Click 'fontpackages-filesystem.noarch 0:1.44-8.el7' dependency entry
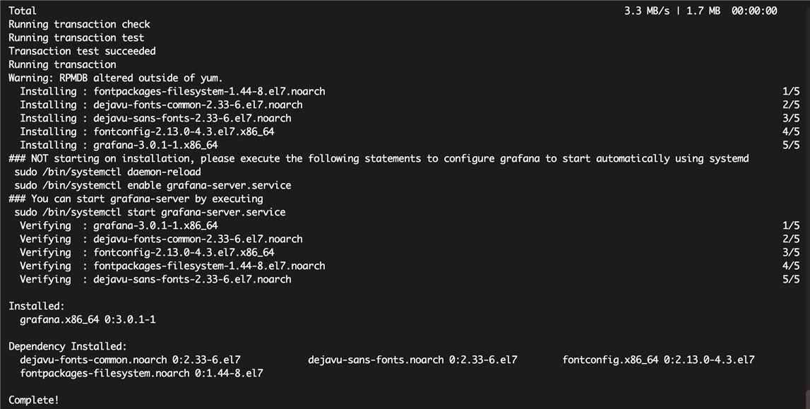The height and width of the screenshot is (409, 810). coord(141,374)
